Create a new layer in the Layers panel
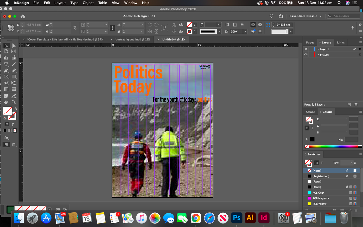The height and width of the screenshot is (227, 363). (349, 105)
